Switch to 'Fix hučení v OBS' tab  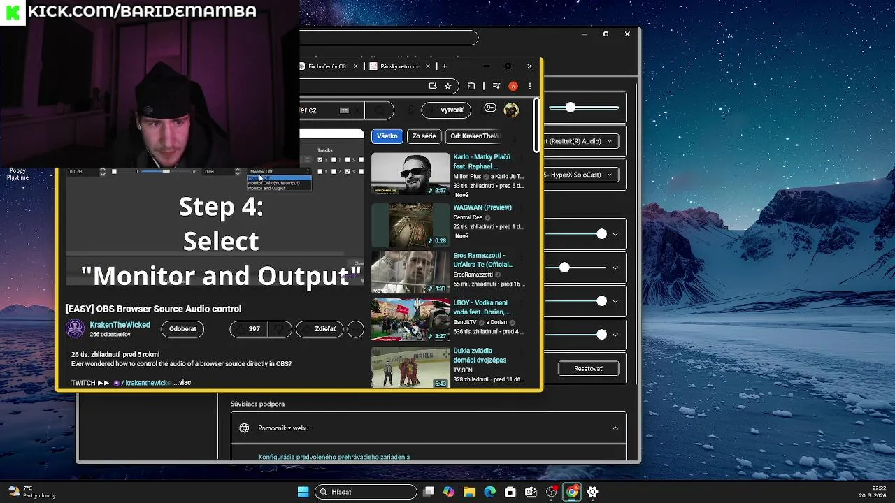pyautogui.click(x=327, y=66)
